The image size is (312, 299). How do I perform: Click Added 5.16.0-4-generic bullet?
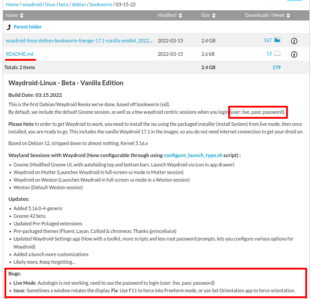[38, 208]
